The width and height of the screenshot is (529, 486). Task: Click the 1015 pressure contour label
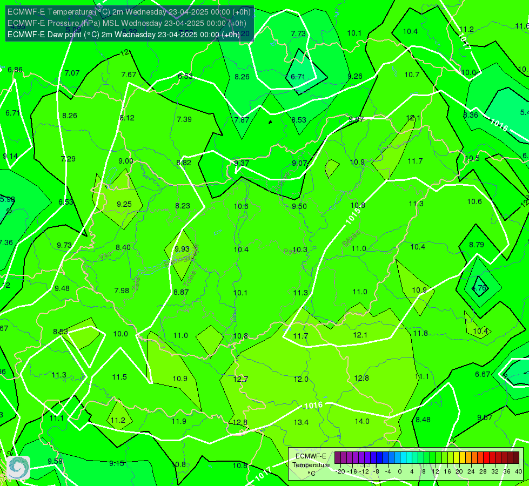pyautogui.click(x=353, y=216)
